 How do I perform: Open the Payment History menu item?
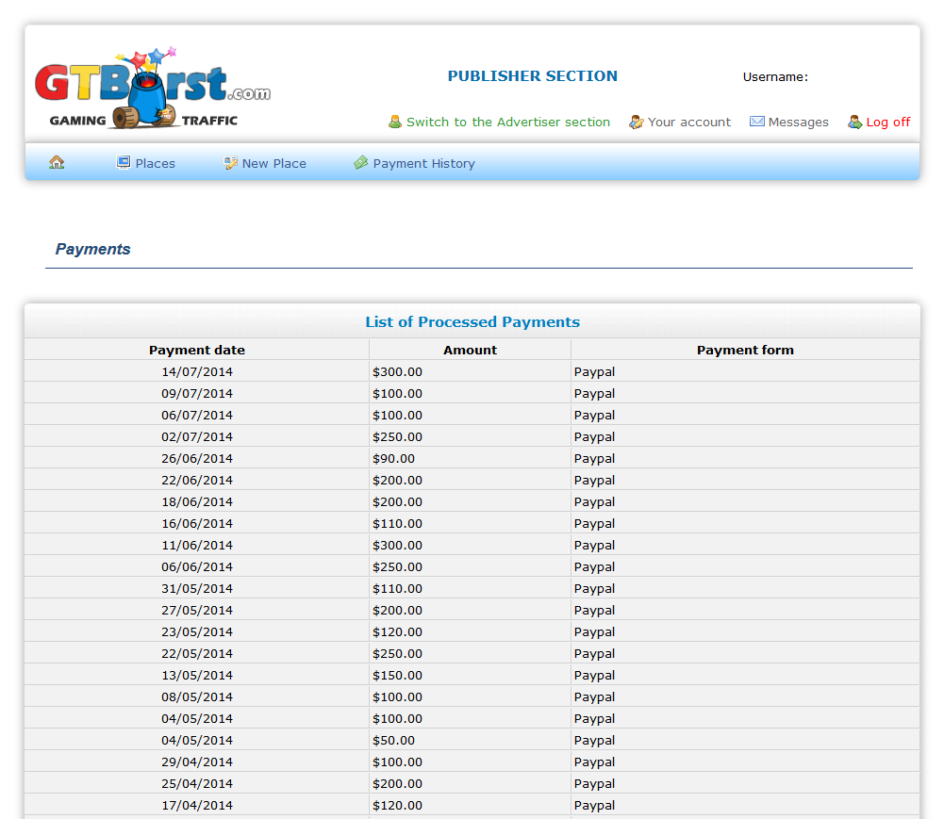423,164
